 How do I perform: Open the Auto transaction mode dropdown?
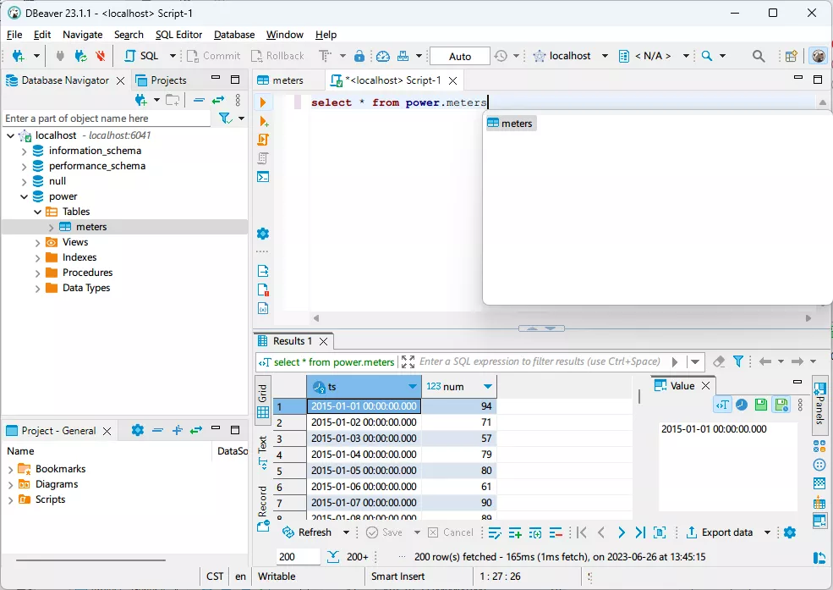(459, 56)
